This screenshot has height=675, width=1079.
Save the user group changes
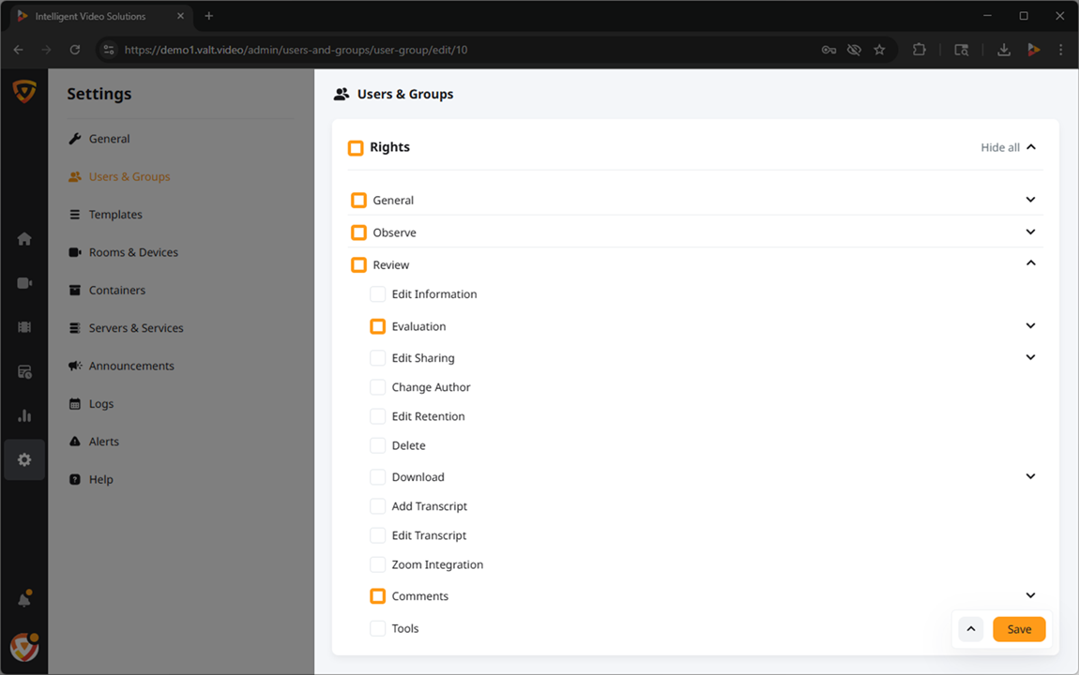(x=1019, y=629)
